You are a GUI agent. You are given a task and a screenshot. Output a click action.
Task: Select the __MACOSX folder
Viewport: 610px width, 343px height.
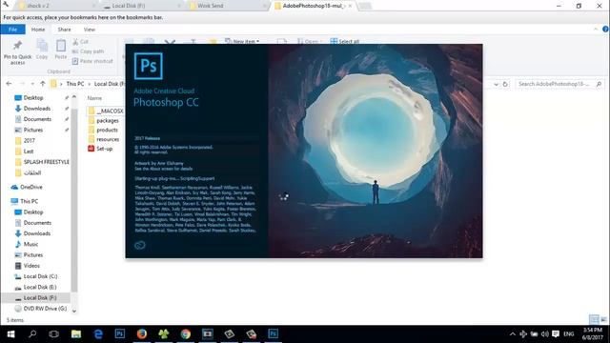106,111
